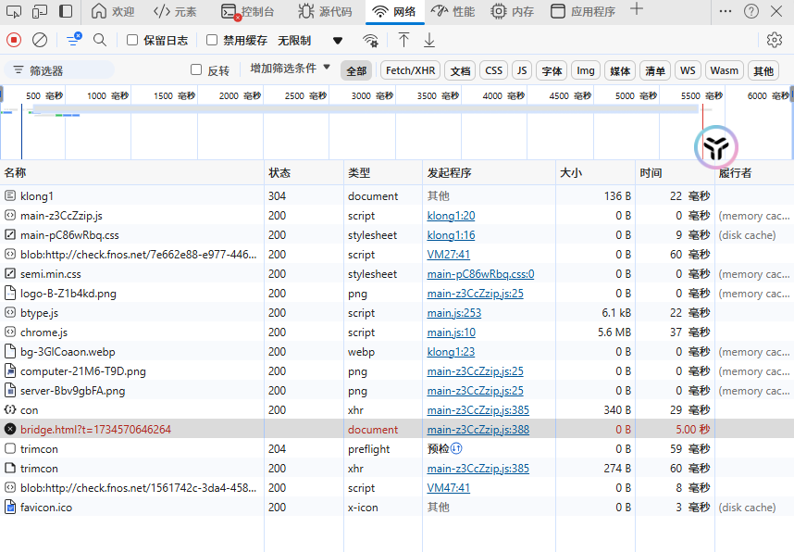Enable the 保留日志 checkbox

(132, 40)
